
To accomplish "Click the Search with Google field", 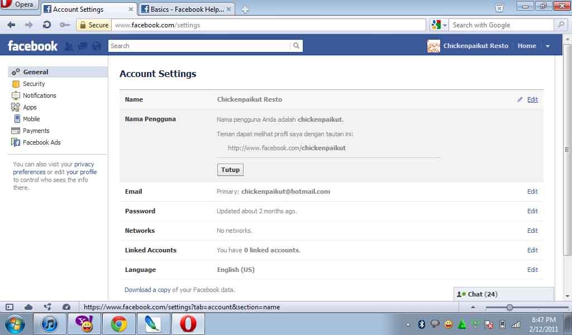I will (502, 25).
